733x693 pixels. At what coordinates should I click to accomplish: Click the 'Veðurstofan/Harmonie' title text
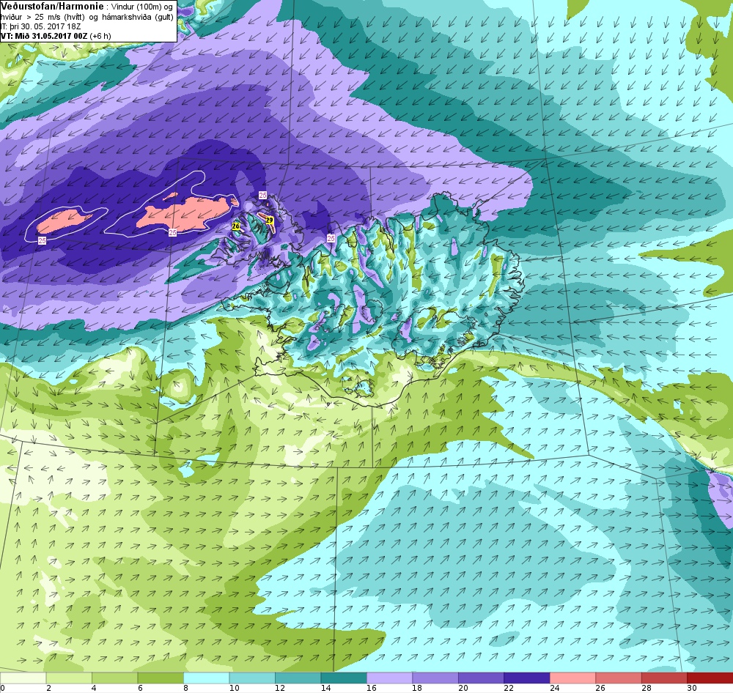pos(51,7)
